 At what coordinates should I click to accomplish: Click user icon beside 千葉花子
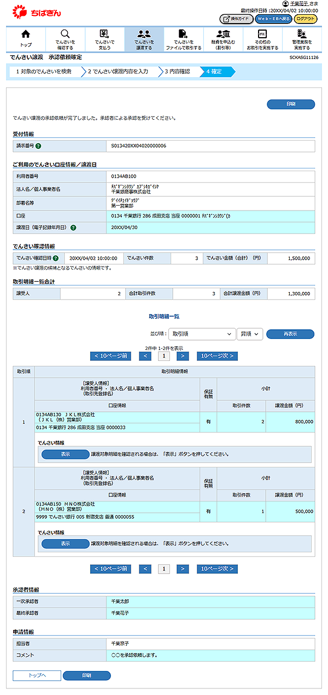coord(285,4)
